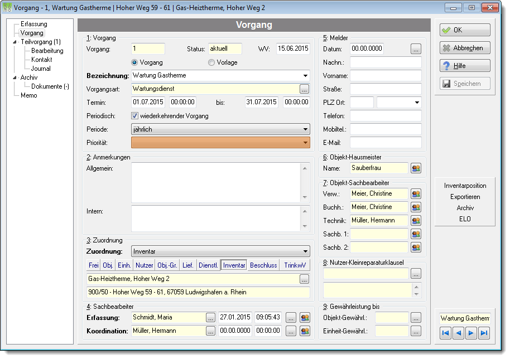Open the Zuordnung dropdown set to Inventar
510x359 pixels.
(220, 251)
